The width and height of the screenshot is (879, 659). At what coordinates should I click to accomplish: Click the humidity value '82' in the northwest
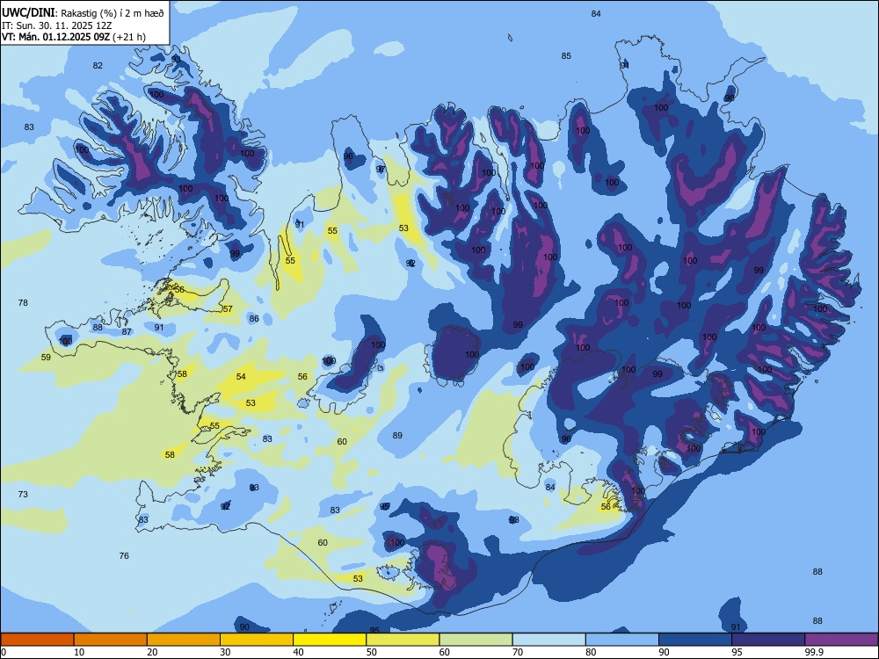[98, 66]
